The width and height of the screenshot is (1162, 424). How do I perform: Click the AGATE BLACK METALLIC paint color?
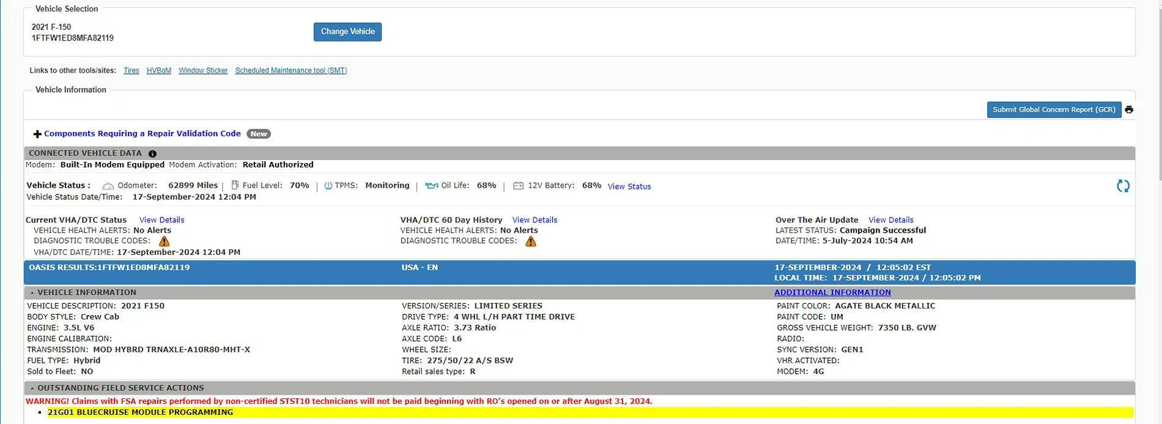click(x=885, y=306)
